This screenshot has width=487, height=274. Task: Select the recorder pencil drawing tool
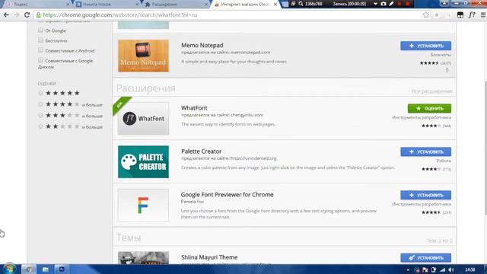tap(391, 4)
